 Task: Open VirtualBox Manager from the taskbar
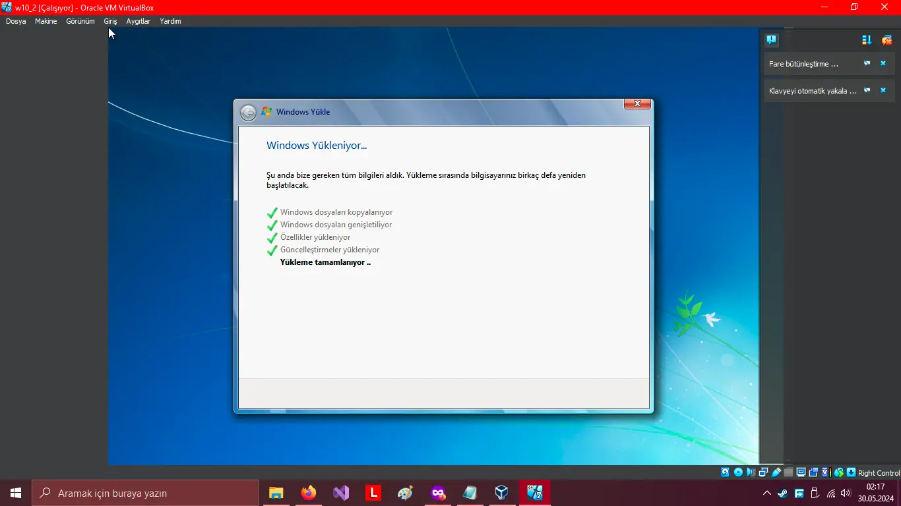click(502, 493)
